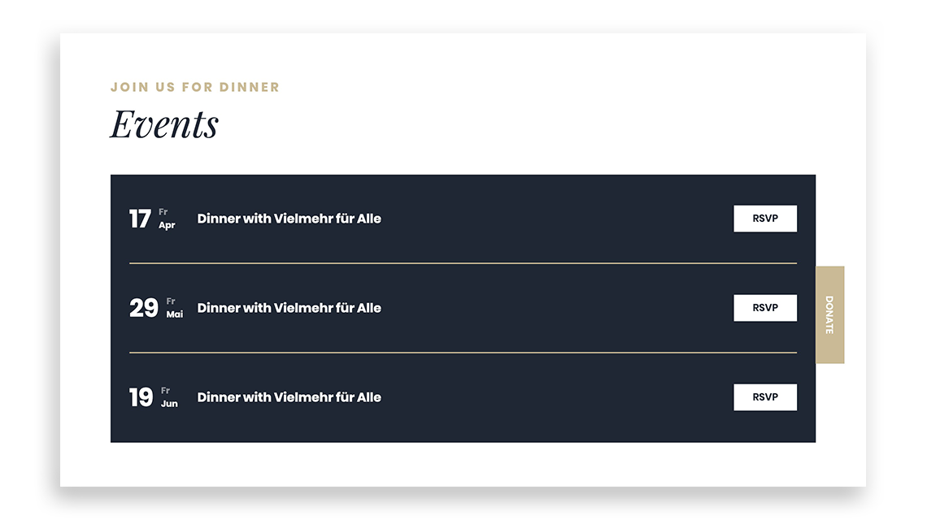Select the Apr month label
Viewport: 927px width, 520px height.
[167, 225]
